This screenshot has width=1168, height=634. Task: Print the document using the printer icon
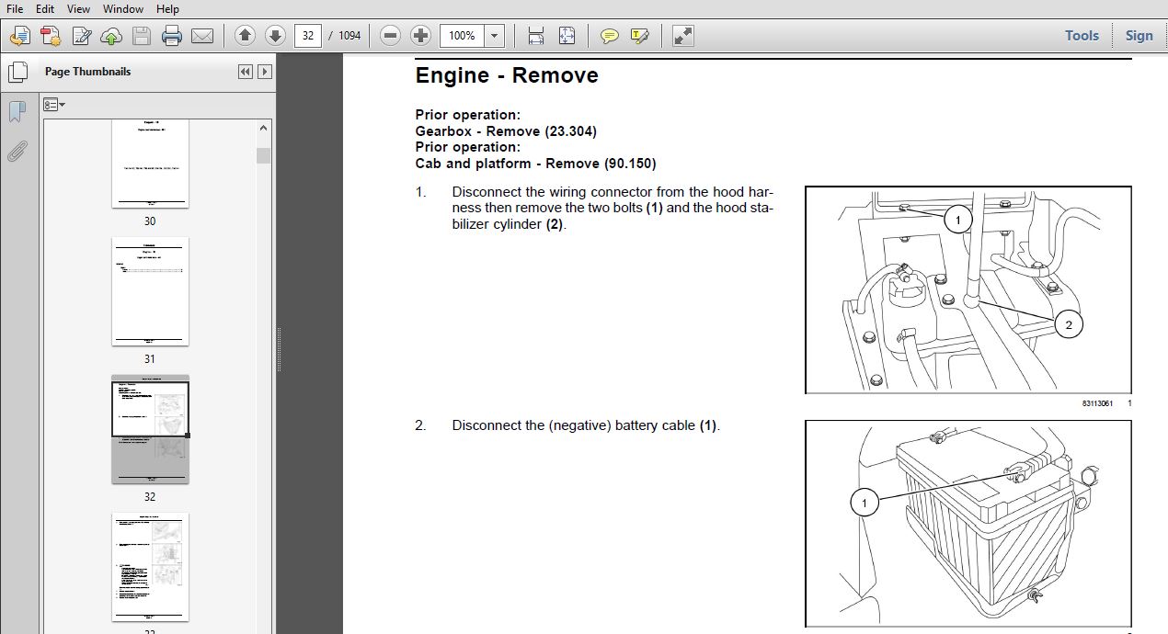click(x=172, y=36)
